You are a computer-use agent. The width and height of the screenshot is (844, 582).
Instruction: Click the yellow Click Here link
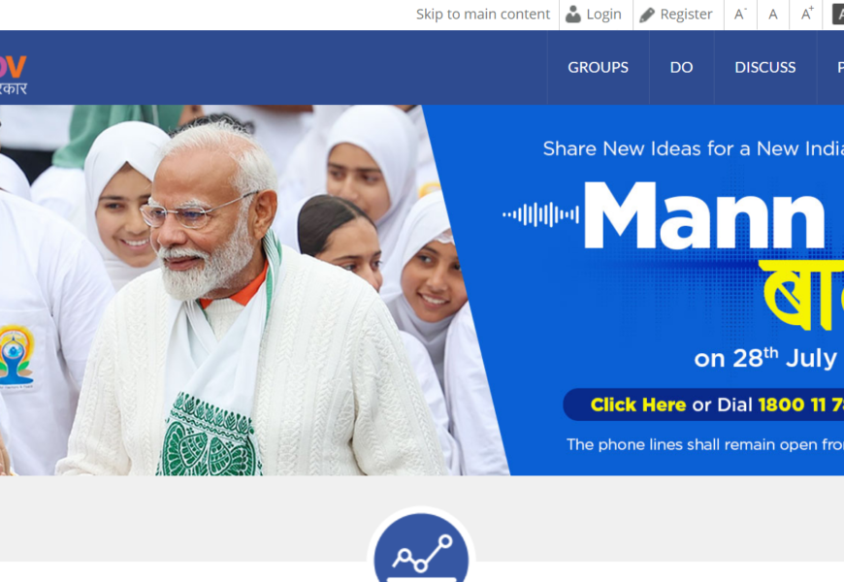(x=637, y=404)
